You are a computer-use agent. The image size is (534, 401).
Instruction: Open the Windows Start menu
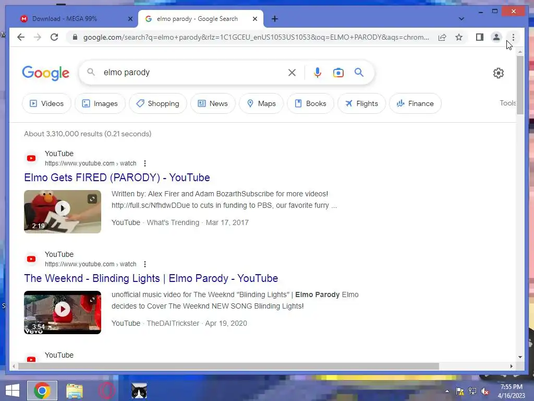13,391
